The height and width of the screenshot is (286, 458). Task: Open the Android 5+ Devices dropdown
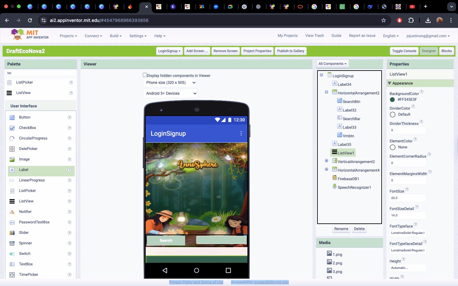pyautogui.click(x=170, y=93)
